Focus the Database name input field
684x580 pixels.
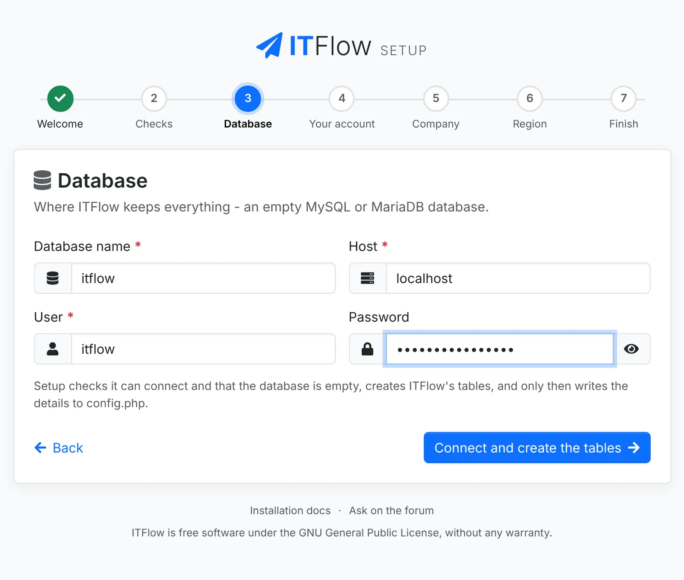(x=203, y=278)
